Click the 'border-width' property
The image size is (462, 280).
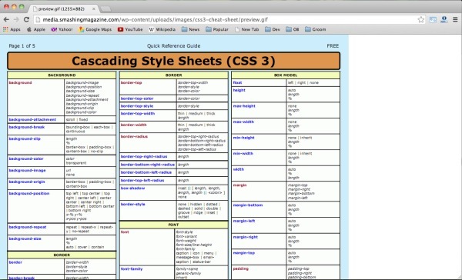coord(133,125)
